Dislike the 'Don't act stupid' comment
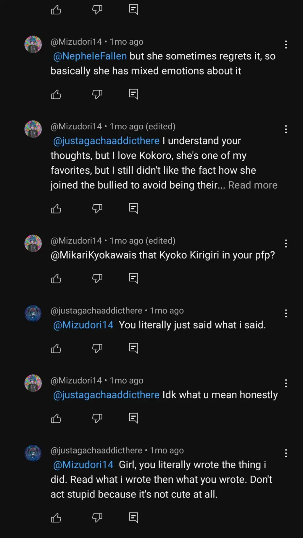The width and height of the screenshot is (303, 538). [97, 518]
